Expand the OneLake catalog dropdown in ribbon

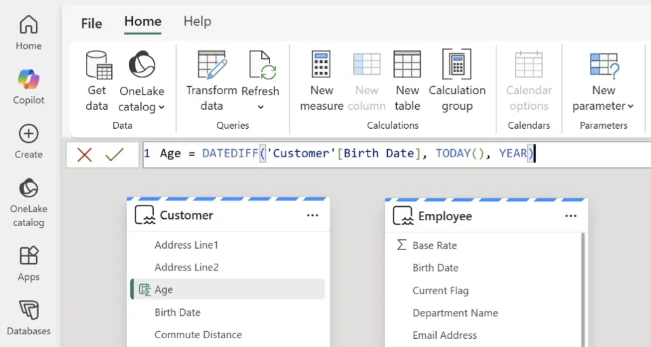161,107
